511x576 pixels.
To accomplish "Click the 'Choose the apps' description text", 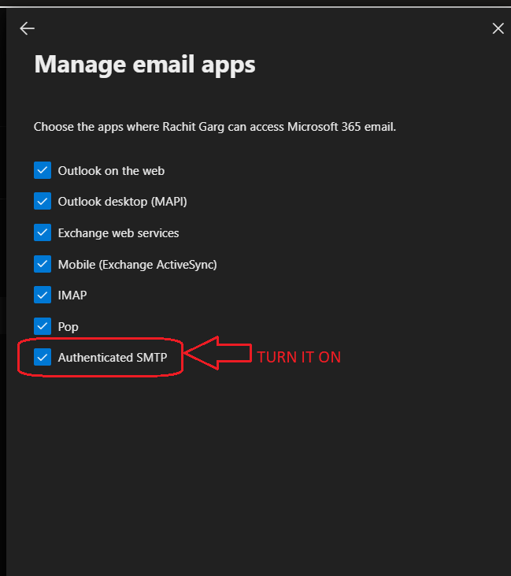I will (x=214, y=126).
